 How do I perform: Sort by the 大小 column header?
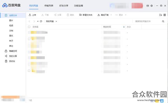[x=129, y=27]
